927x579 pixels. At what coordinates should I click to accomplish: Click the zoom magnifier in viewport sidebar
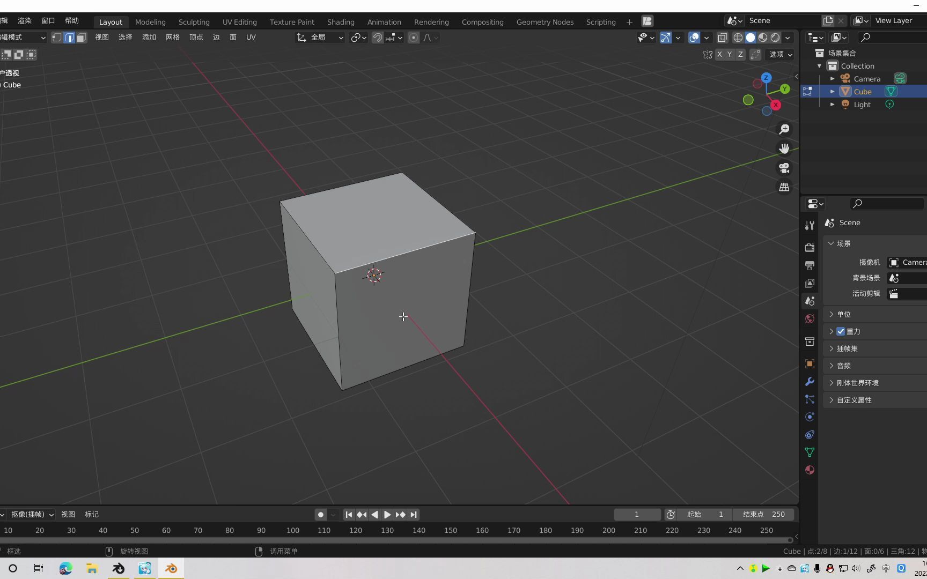[784, 129]
